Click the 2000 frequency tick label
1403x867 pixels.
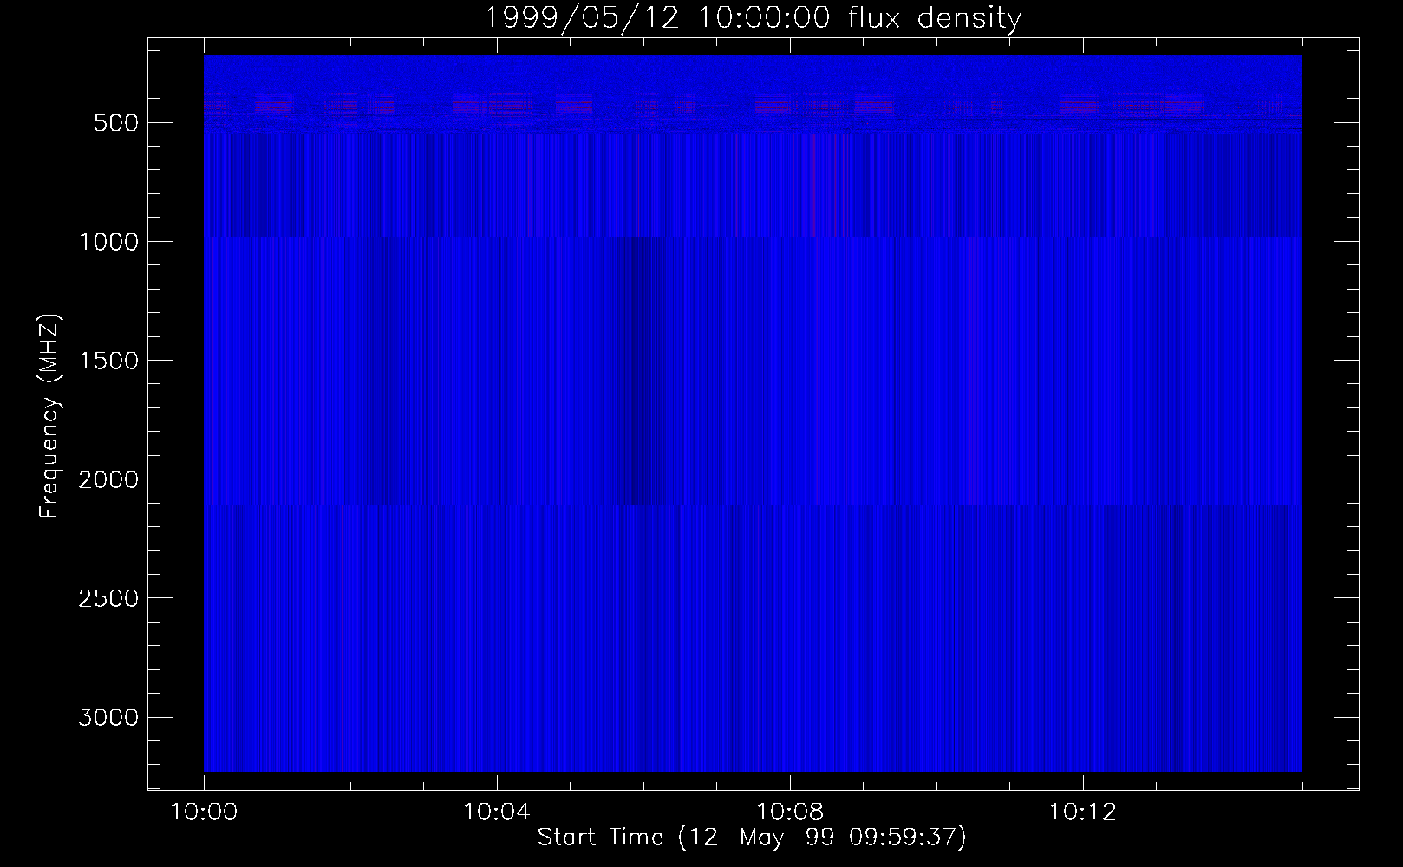[108, 479]
